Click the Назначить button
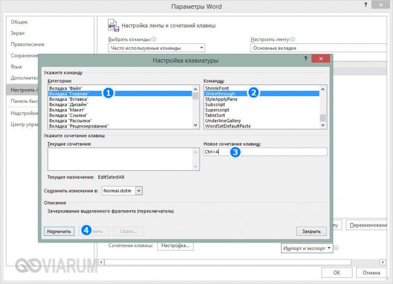 point(59,231)
